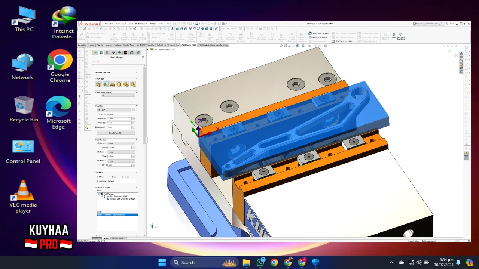Open Microsoft Edge desktop shortcut
479x269 pixels.
tap(58, 112)
